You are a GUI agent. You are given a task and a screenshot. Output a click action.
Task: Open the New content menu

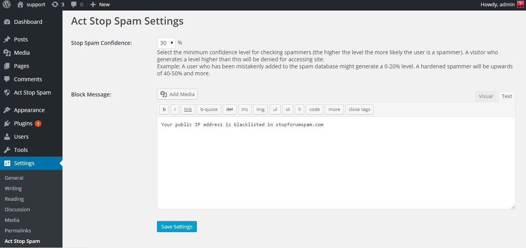pyautogui.click(x=100, y=5)
